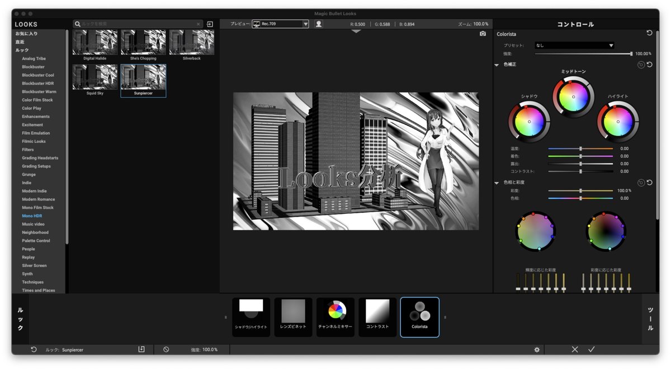Collapse the 色相と彩度 section
Viewport: 671px width, 369px height.
tap(497, 183)
